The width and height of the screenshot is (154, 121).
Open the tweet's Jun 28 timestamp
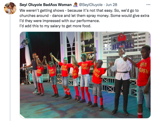tap(111, 5)
